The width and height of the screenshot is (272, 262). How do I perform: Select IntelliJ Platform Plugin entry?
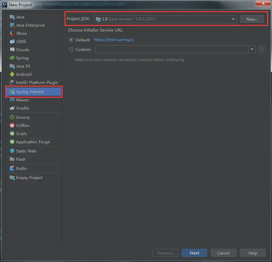pos(34,83)
